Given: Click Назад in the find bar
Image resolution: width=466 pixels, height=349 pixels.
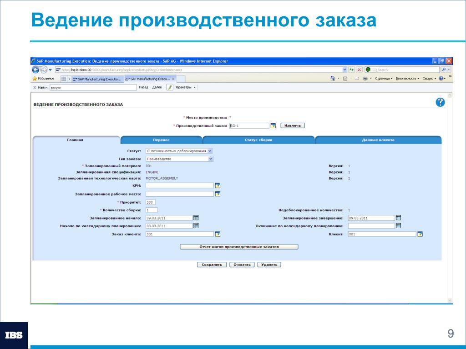Looking at the screenshot, I should click(x=143, y=87).
